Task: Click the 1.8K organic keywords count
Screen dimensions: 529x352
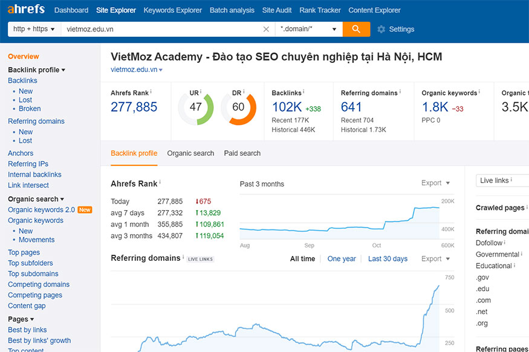Action: [435, 107]
